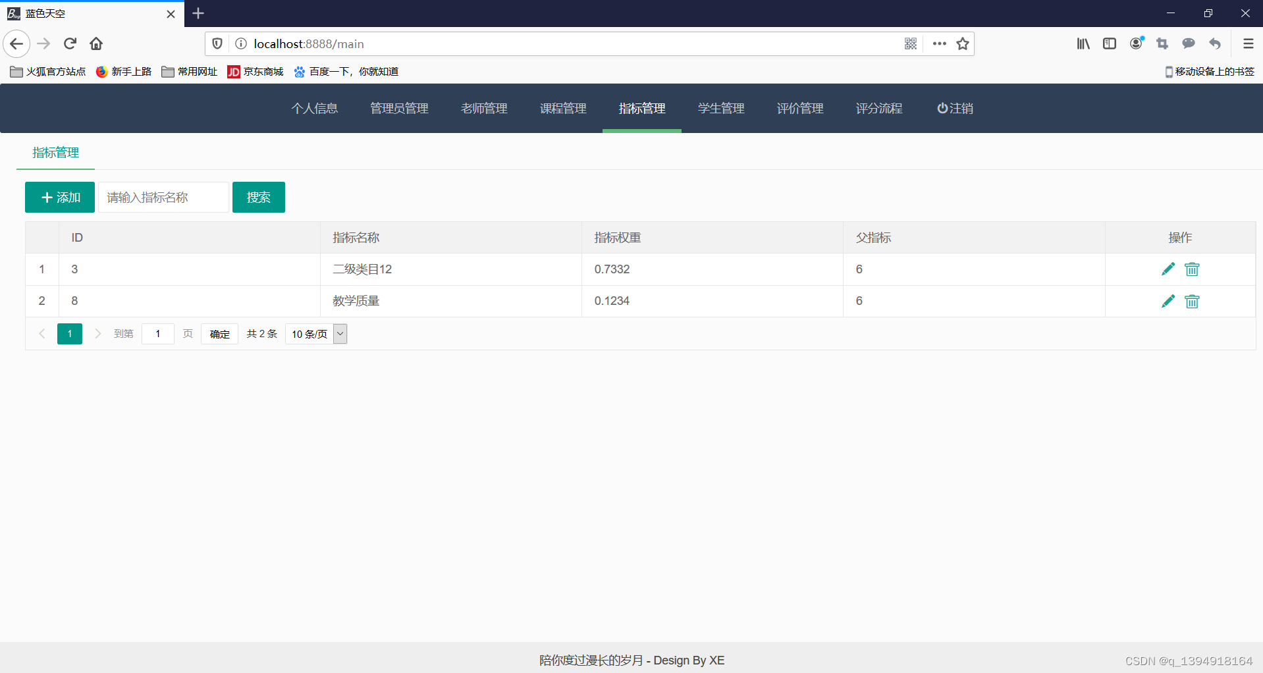Image resolution: width=1263 pixels, height=673 pixels.
Task: Bookmark this page with the star icon
Action: 963,43
